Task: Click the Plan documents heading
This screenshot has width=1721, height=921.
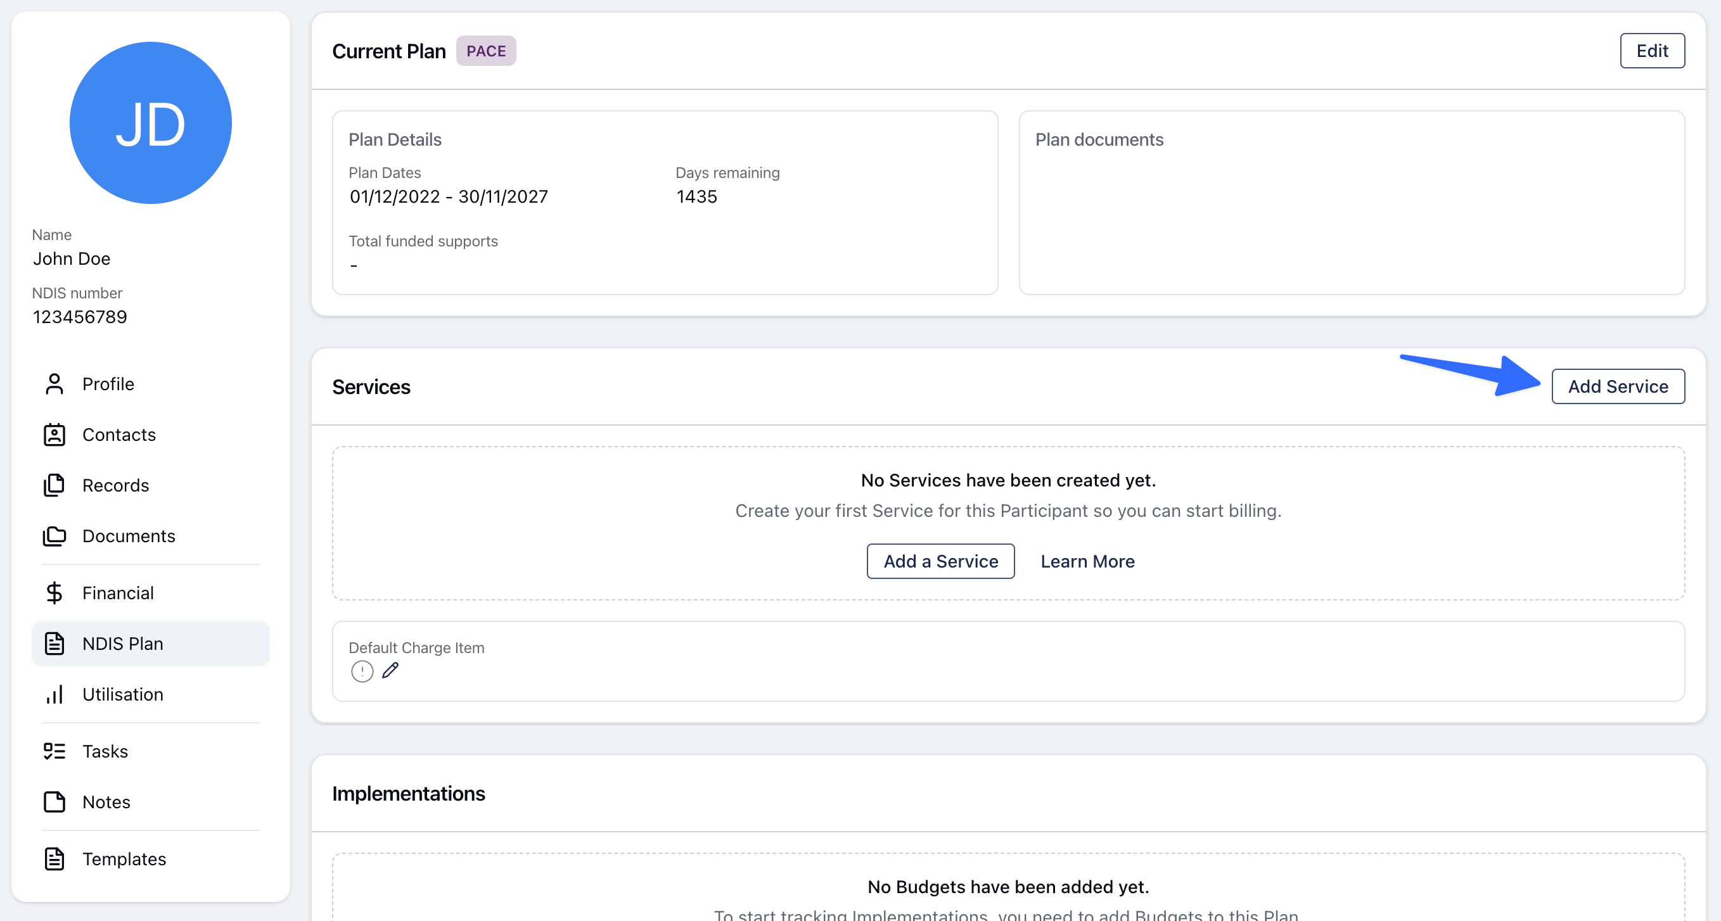Action: 1099,139
